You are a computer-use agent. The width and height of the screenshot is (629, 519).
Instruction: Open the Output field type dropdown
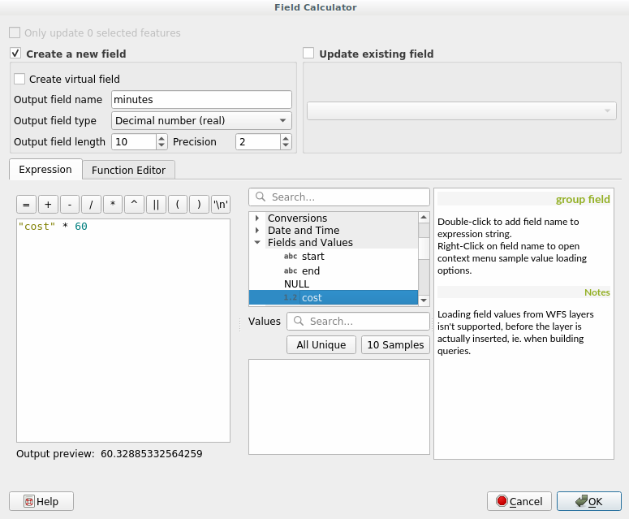coord(200,120)
